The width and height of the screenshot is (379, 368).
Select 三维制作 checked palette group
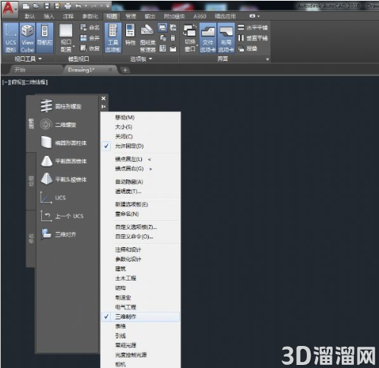141,316
